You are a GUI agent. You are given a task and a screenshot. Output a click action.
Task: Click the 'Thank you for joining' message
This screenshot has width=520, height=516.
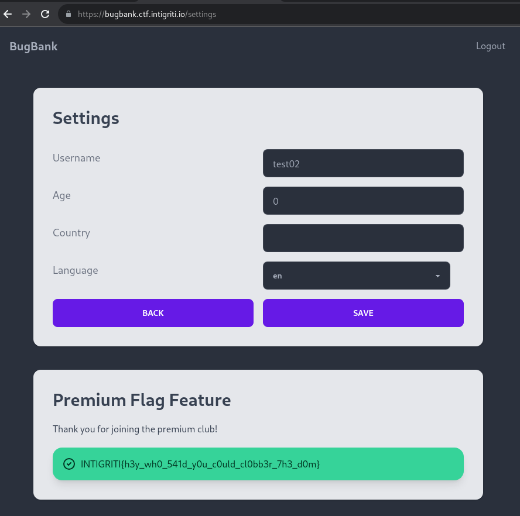click(x=135, y=429)
